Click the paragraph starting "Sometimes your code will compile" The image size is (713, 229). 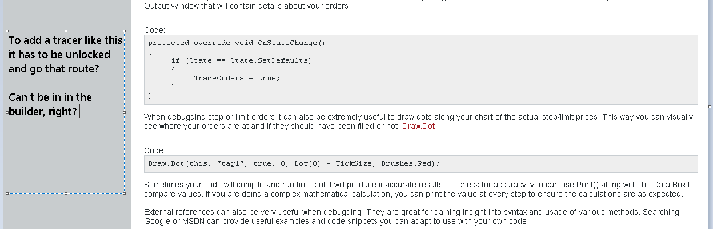coord(419,189)
